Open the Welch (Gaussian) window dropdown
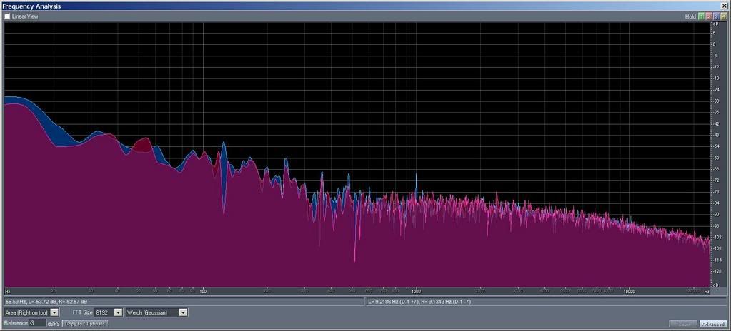The width and height of the screenshot is (731, 331). [x=156, y=312]
